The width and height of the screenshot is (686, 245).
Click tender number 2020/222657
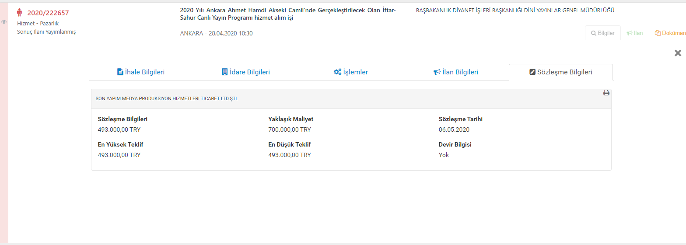click(48, 13)
